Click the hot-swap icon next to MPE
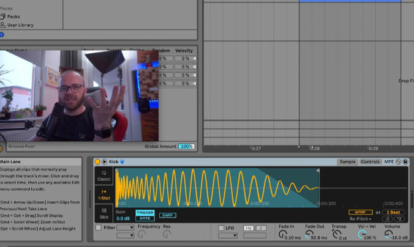Viewport: 414px width, 247px height. click(399, 161)
